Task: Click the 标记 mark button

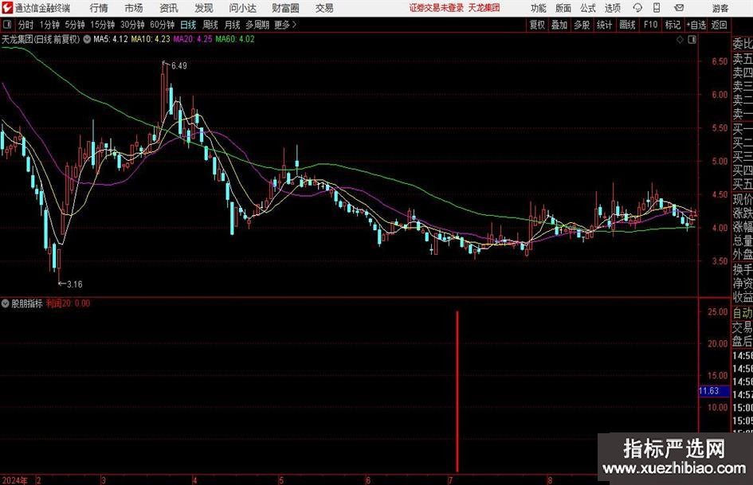Action: click(x=673, y=25)
